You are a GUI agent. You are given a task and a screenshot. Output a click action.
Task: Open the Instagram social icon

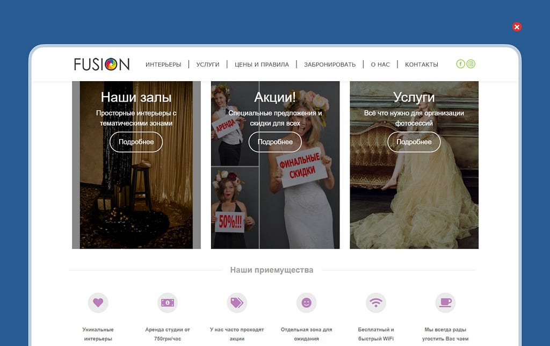(x=471, y=64)
